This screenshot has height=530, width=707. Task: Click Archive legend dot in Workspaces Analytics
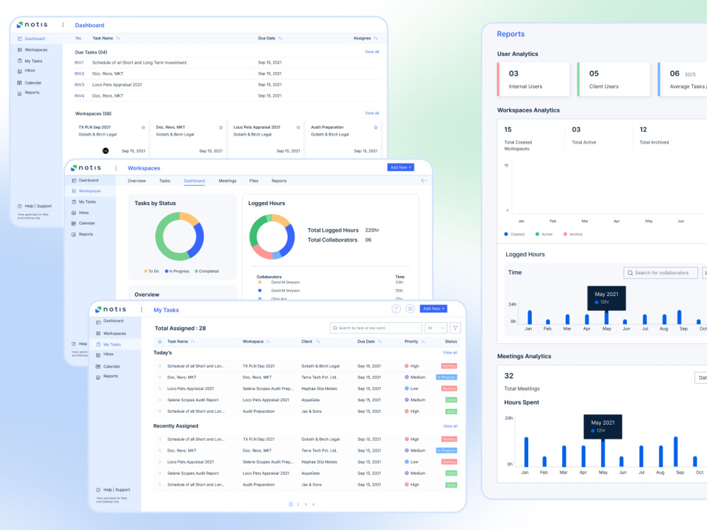[566, 235]
